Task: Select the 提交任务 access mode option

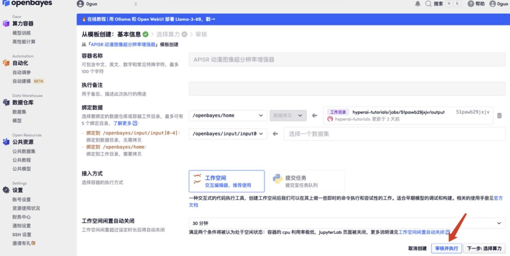Action: 307,181
